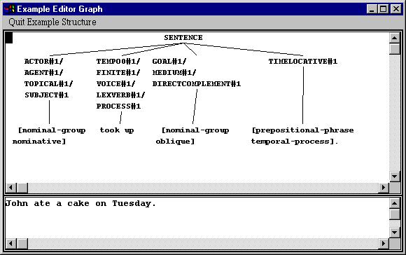Click the application icon in title bar

tap(9, 9)
